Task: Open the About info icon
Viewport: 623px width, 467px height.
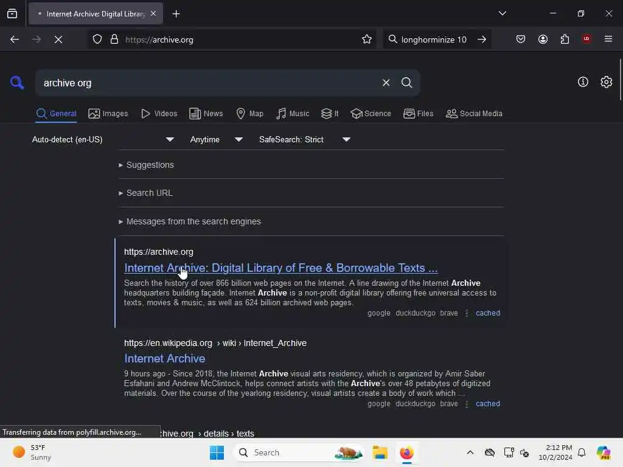Action: point(583,82)
